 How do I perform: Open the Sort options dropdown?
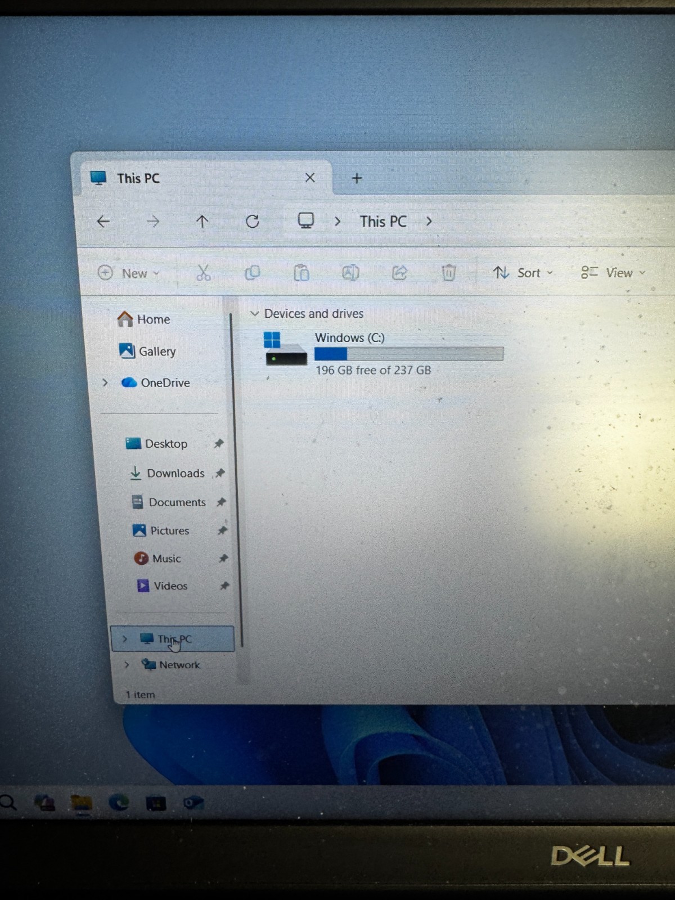click(x=523, y=273)
